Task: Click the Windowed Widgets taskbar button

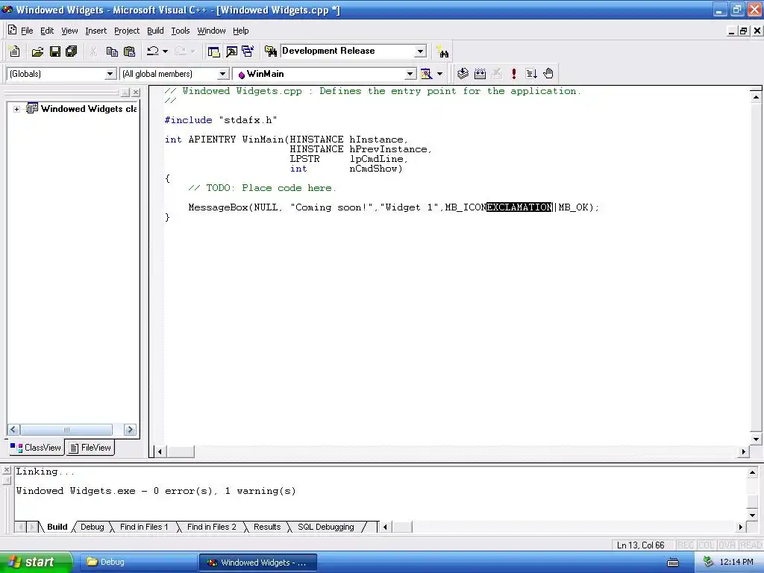Action: pyautogui.click(x=257, y=563)
